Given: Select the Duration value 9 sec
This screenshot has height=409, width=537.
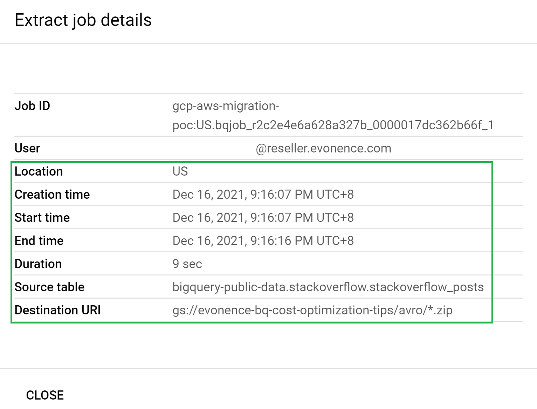Looking at the screenshot, I should [x=187, y=264].
